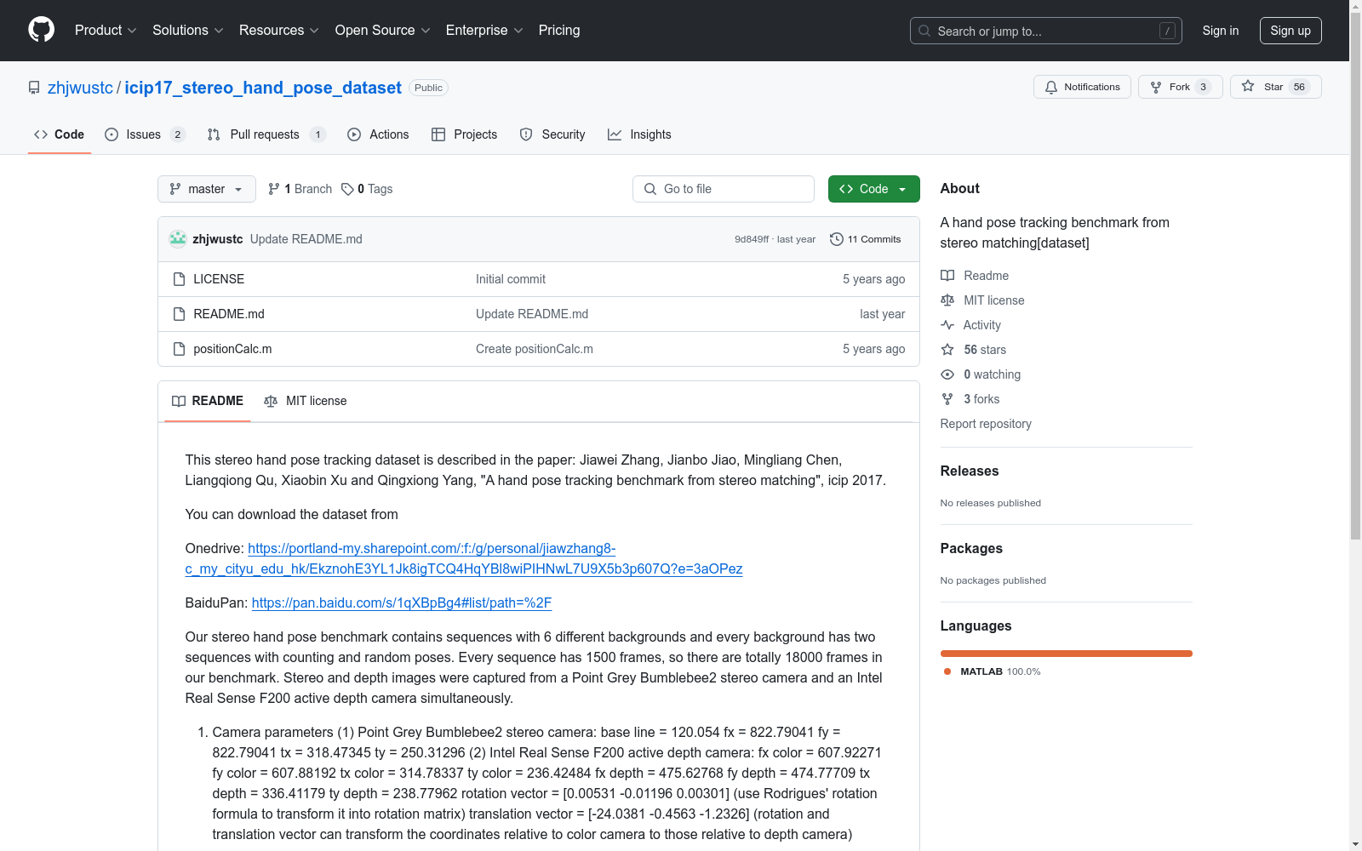The height and width of the screenshot is (851, 1362).
Task: Click the scale icon beside MIT license in About
Action: 947,300
